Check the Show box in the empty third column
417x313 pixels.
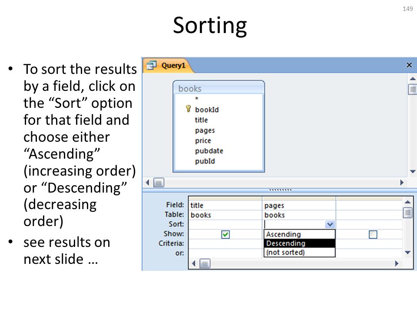373,234
